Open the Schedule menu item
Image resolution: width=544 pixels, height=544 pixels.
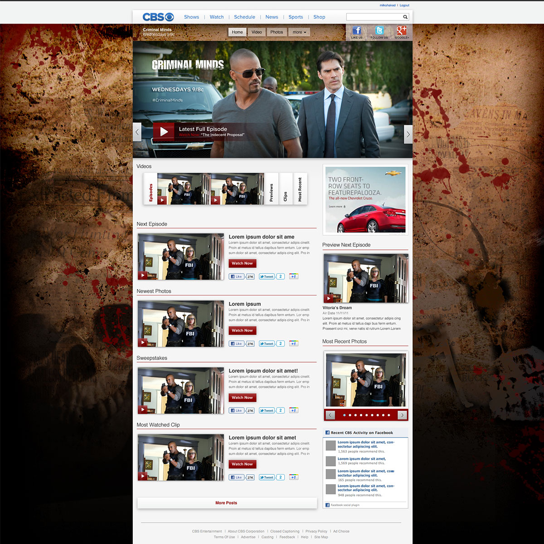[244, 17]
